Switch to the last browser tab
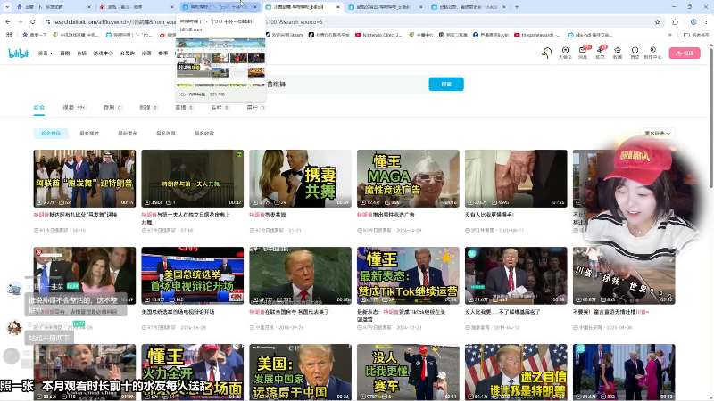 (469, 7)
